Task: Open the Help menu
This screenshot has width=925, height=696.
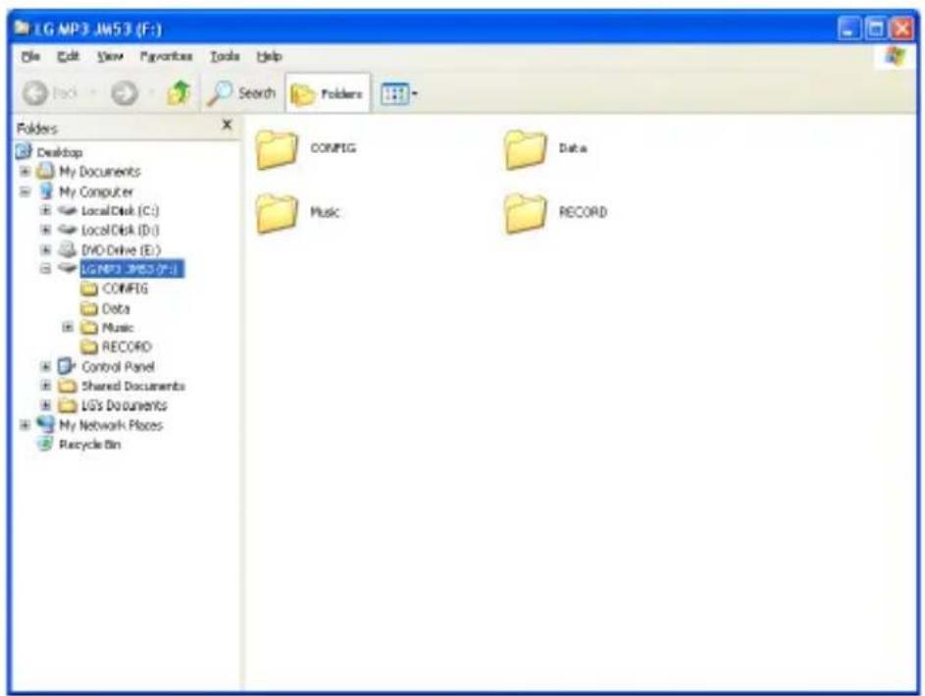Action: (x=269, y=56)
